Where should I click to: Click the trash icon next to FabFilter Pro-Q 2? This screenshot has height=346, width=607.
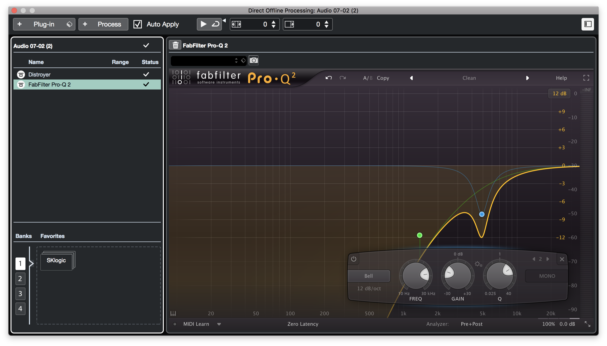coord(175,45)
